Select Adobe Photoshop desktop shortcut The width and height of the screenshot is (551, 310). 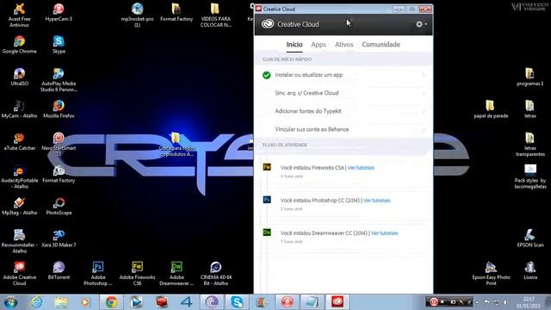[98, 274]
